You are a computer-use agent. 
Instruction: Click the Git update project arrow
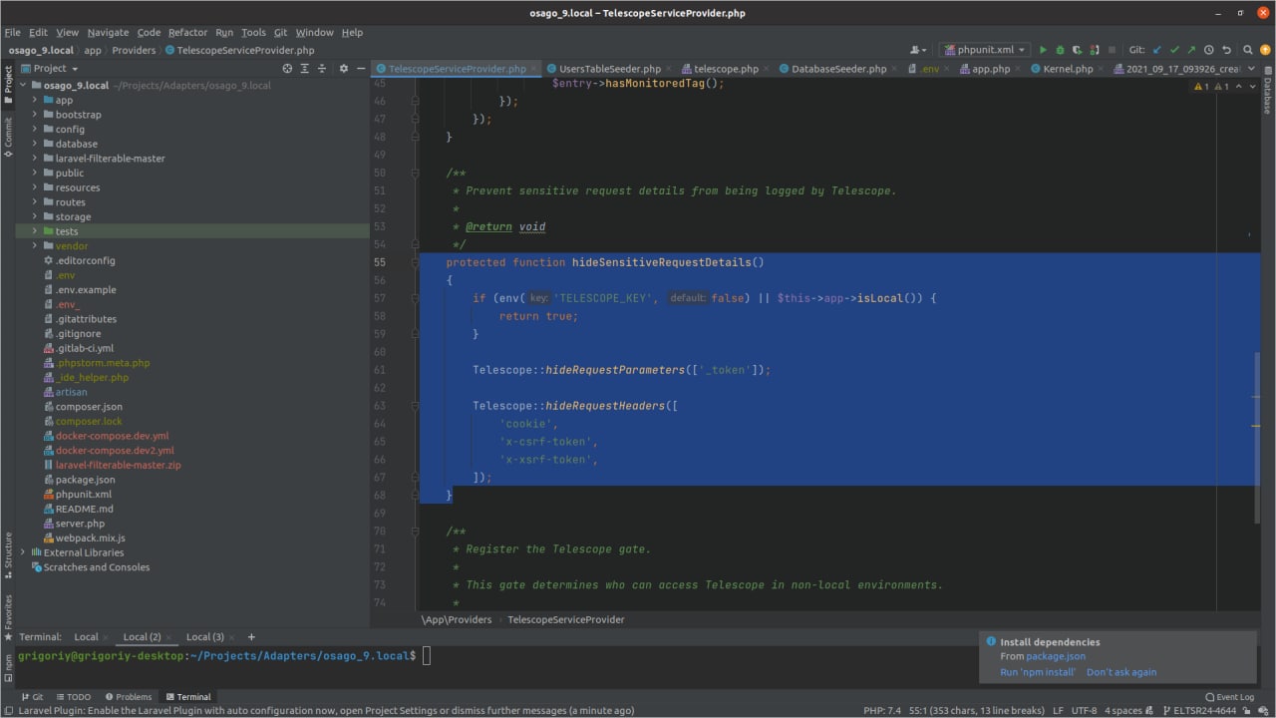pos(1157,49)
